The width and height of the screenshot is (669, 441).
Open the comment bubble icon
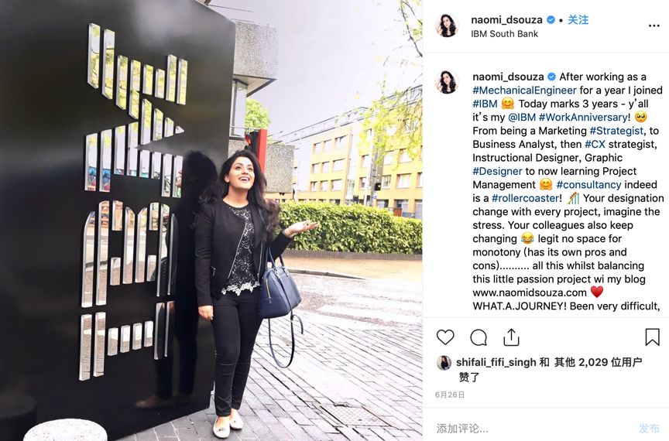pos(479,337)
